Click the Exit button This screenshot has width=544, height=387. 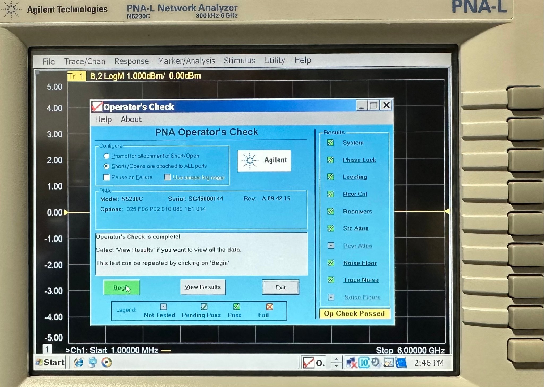[280, 287]
